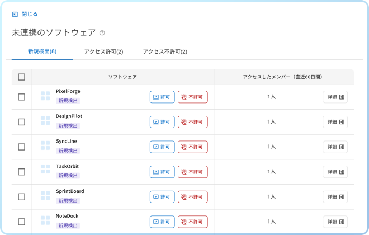This screenshot has width=369, height=235.
Task: Toggle the select-all checkbox in table header
Action: [x=21, y=77]
